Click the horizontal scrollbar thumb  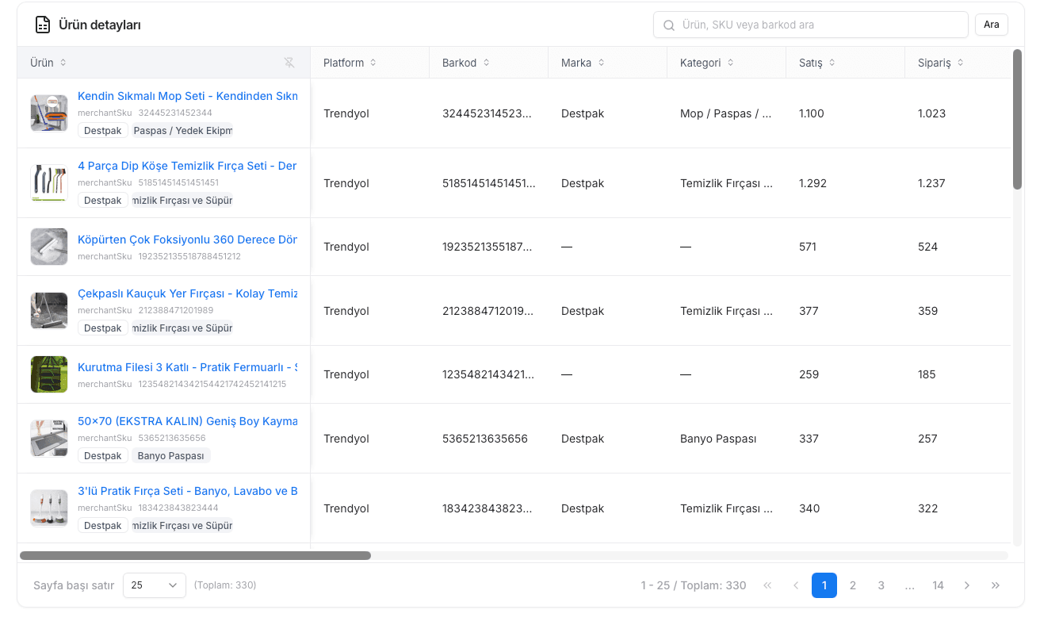point(195,556)
